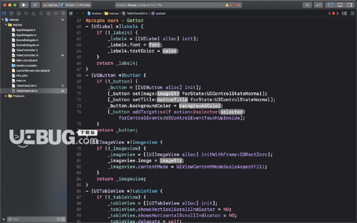Image resolution: width=357 pixels, height=223 pixels.
Task: Open the Debug navigator
Action: (x=48, y=14)
